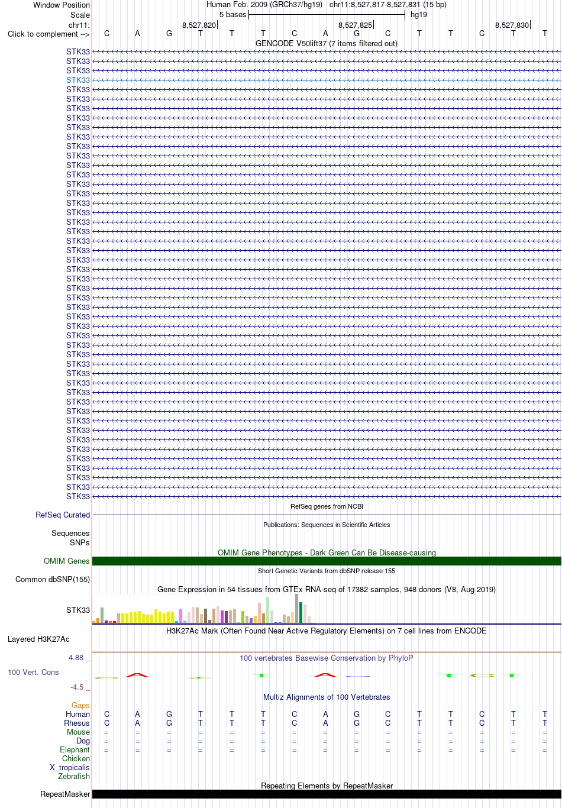This screenshot has height=808, width=562.
Task: Click the dark green OMIM Genes bar
Action: (x=327, y=561)
